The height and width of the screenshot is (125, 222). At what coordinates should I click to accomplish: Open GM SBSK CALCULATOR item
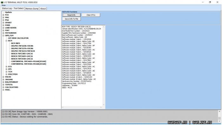18,38
